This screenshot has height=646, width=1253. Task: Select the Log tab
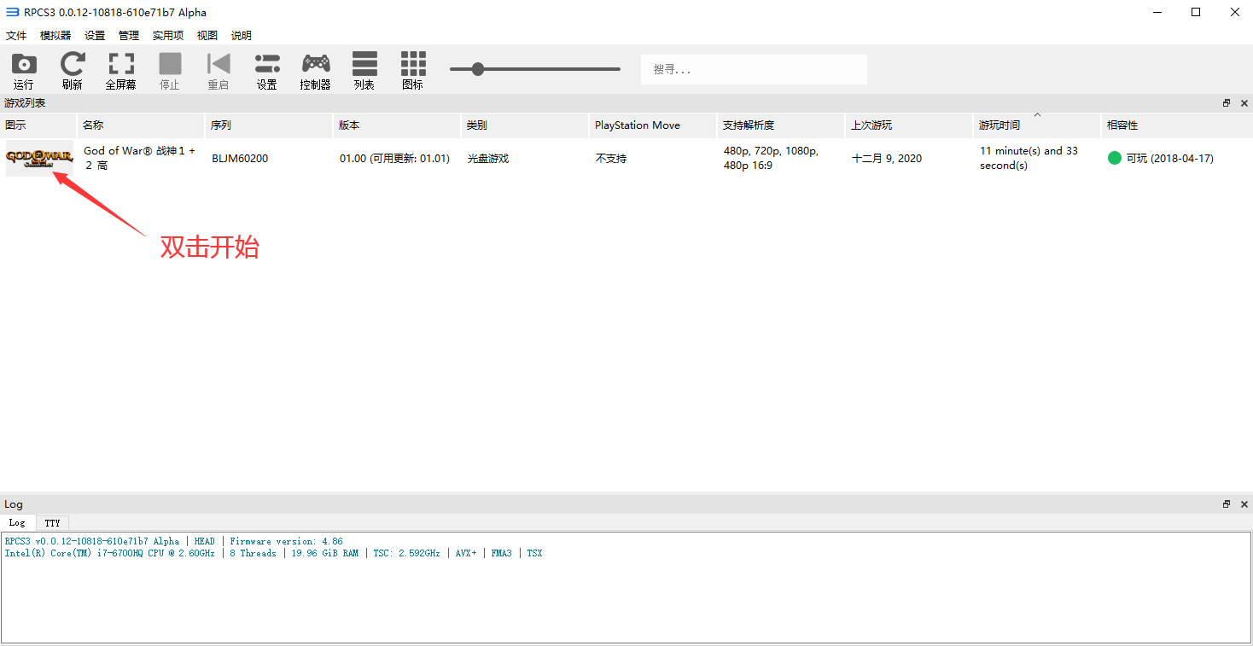tap(17, 523)
